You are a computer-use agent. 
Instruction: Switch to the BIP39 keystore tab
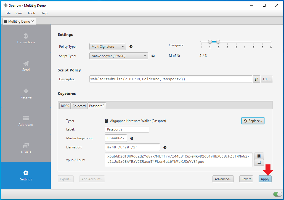pyautogui.click(x=65, y=106)
